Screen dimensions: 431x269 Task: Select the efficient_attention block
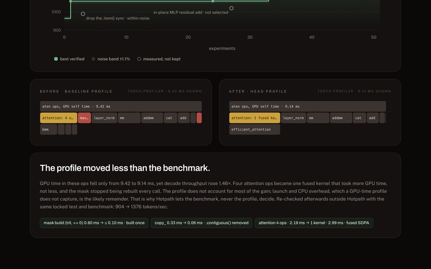[255, 130]
